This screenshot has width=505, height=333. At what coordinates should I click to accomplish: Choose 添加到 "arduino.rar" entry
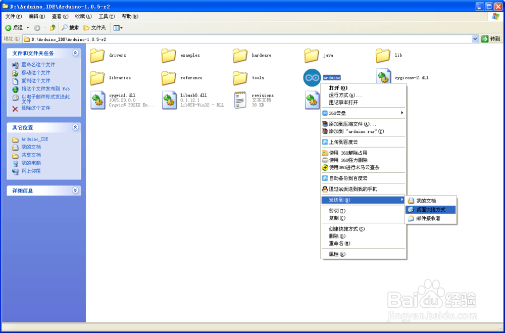point(363,131)
